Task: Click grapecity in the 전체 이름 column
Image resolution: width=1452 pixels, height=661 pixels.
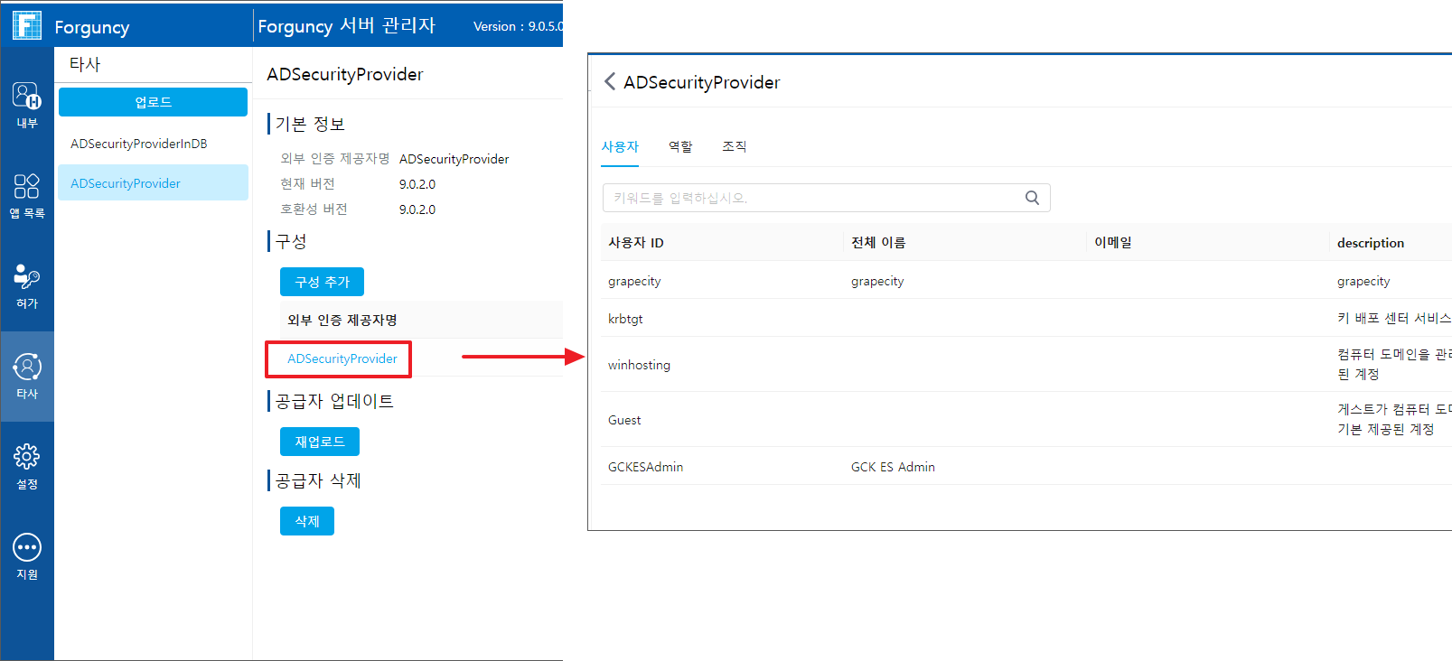Action: [877, 281]
